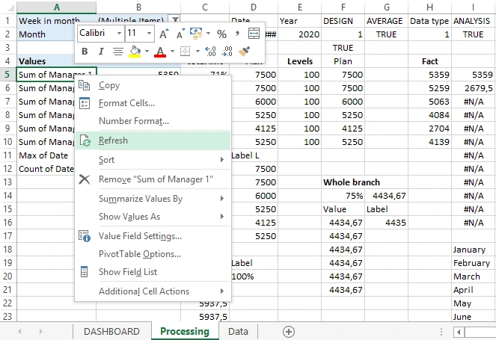Click Refresh in the context menu
The image size is (496, 340).
tap(153, 140)
